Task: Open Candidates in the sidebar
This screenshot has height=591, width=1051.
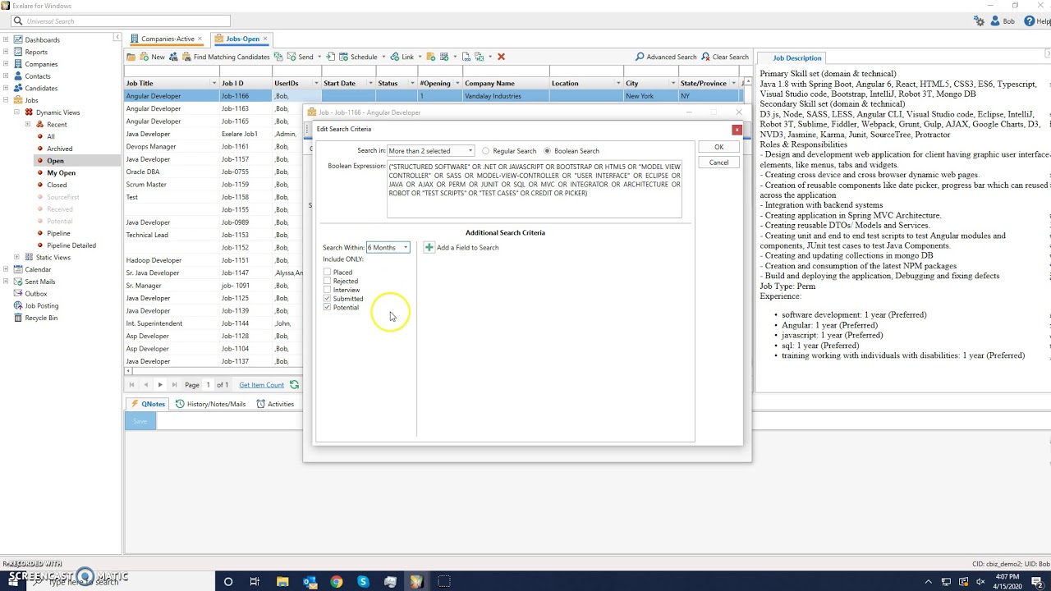Action: tap(40, 88)
